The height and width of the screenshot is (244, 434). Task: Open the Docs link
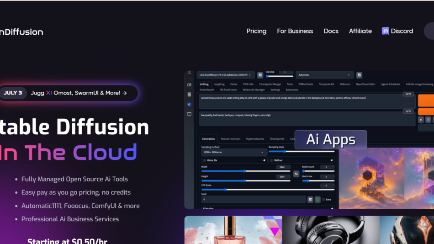coord(331,31)
